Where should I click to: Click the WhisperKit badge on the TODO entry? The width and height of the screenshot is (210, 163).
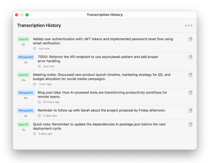(x=26, y=57)
